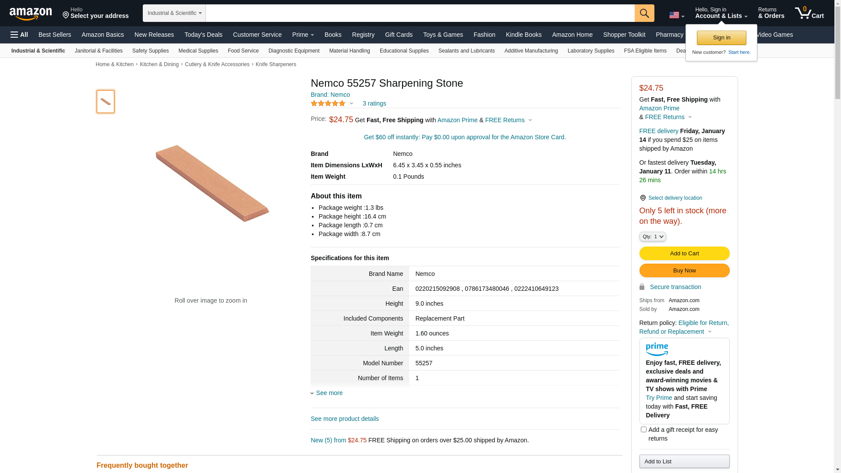This screenshot has height=473, width=841.
Task: Check the gift receipt checkbox
Action: pyautogui.click(x=643, y=430)
